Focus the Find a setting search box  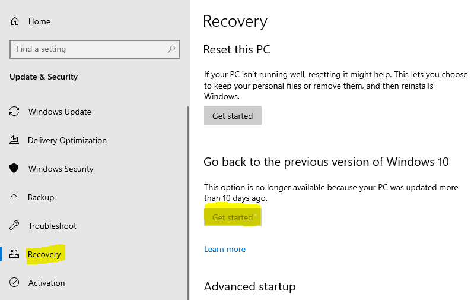89,49
